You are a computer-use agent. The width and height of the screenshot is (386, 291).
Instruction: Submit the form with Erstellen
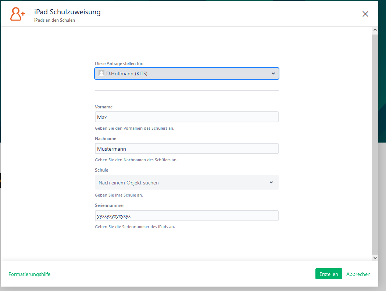[x=329, y=274]
